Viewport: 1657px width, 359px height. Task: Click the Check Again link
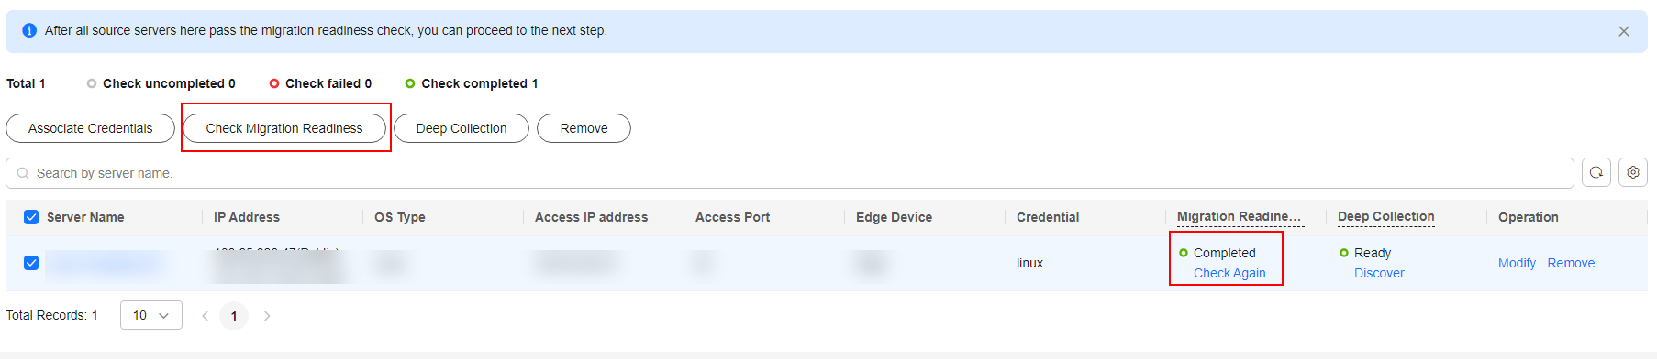pos(1229,273)
